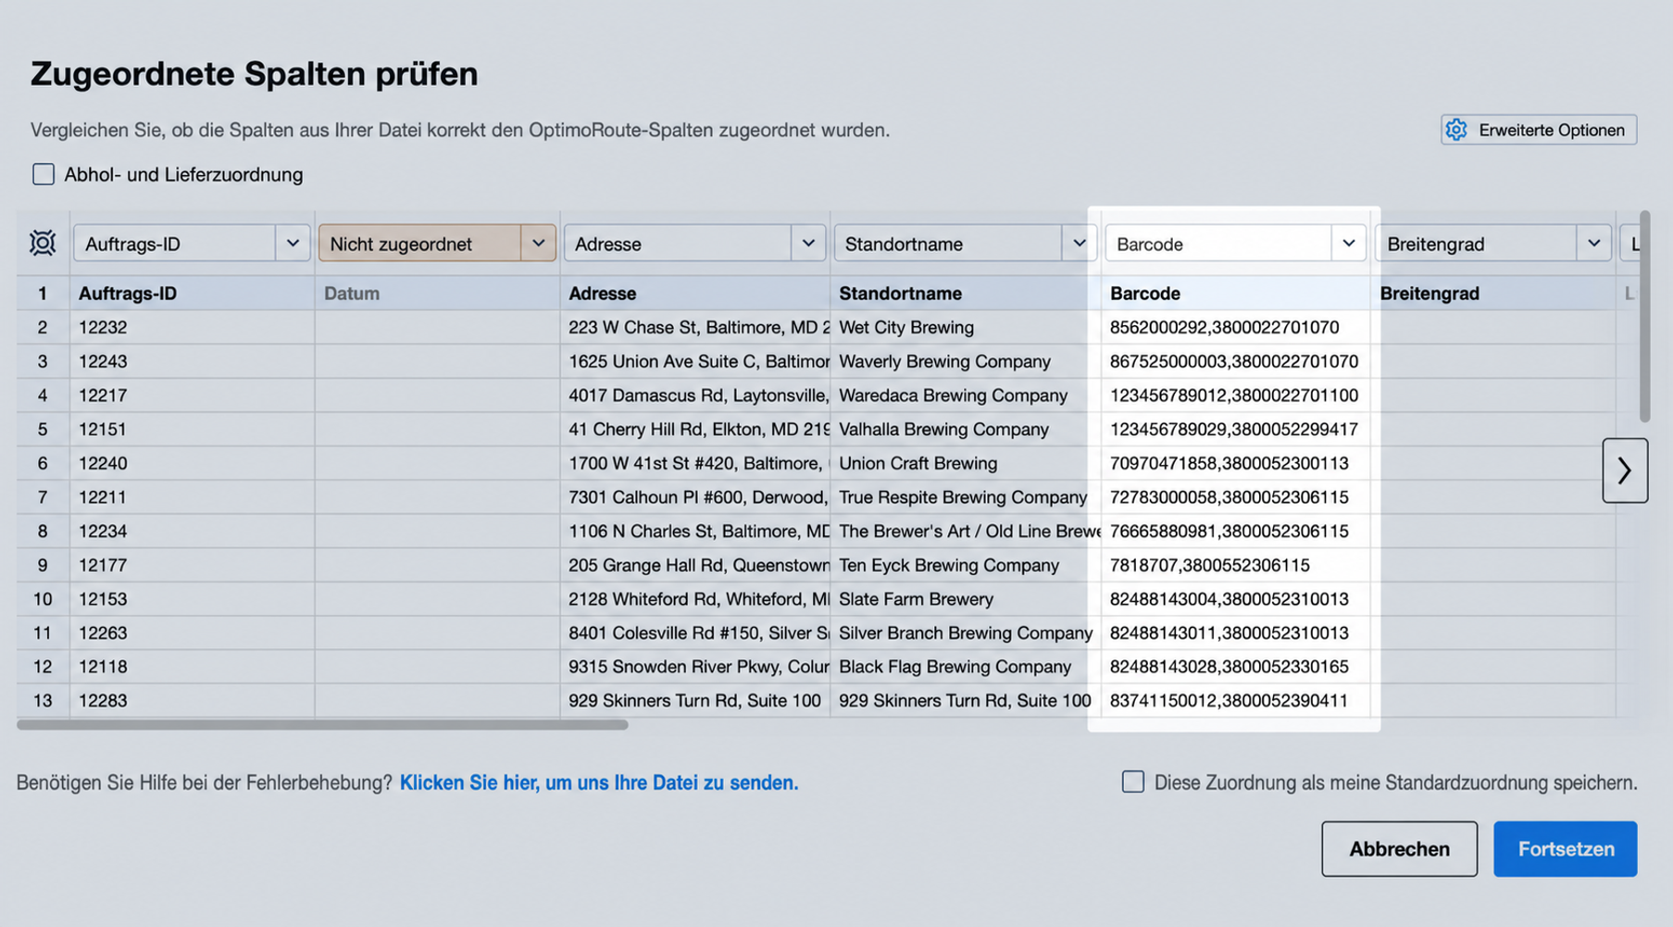Open Erweiterte Optionen
Screen dimensions: 1673x927
click(x=1539, y=130)
